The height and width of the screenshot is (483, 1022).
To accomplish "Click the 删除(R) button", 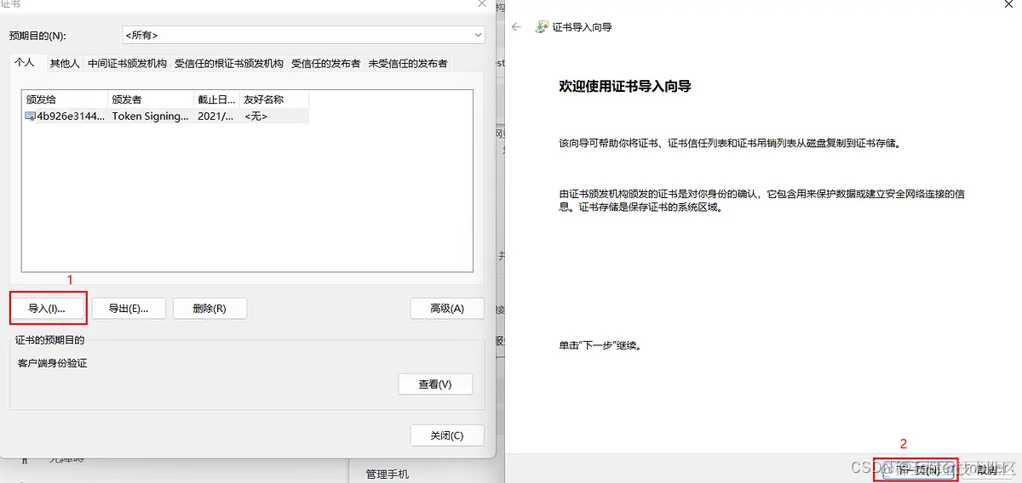I will tap(210, 308).
